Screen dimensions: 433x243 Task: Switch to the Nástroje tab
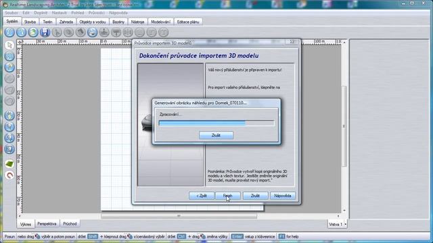[x=137, y=22]
